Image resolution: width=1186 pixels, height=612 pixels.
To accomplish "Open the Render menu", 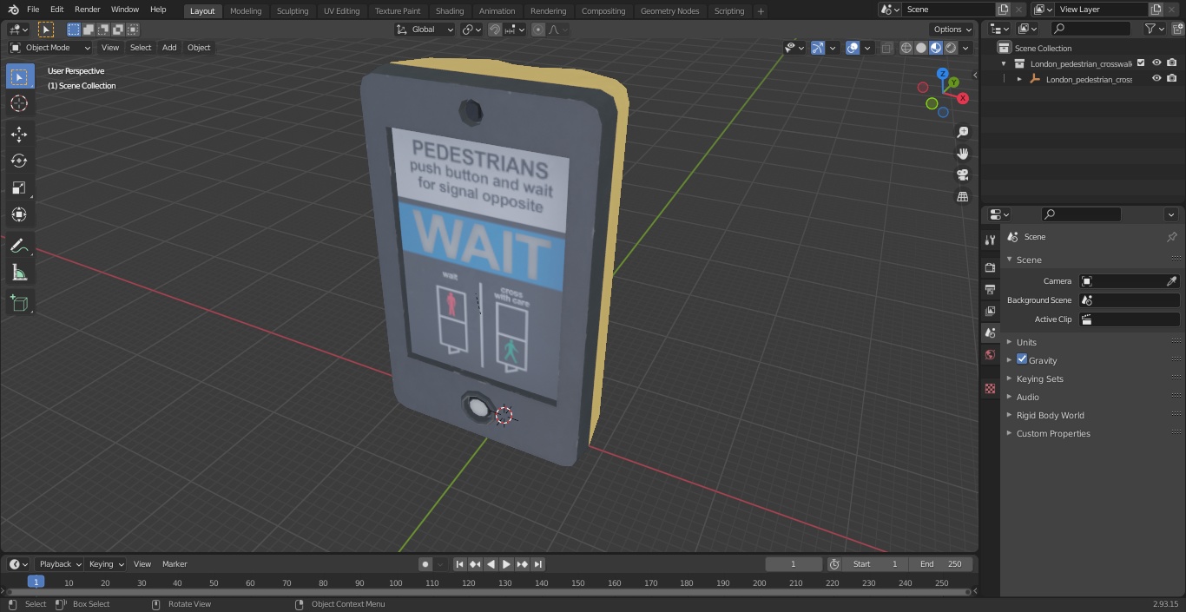I will (87, 10).
